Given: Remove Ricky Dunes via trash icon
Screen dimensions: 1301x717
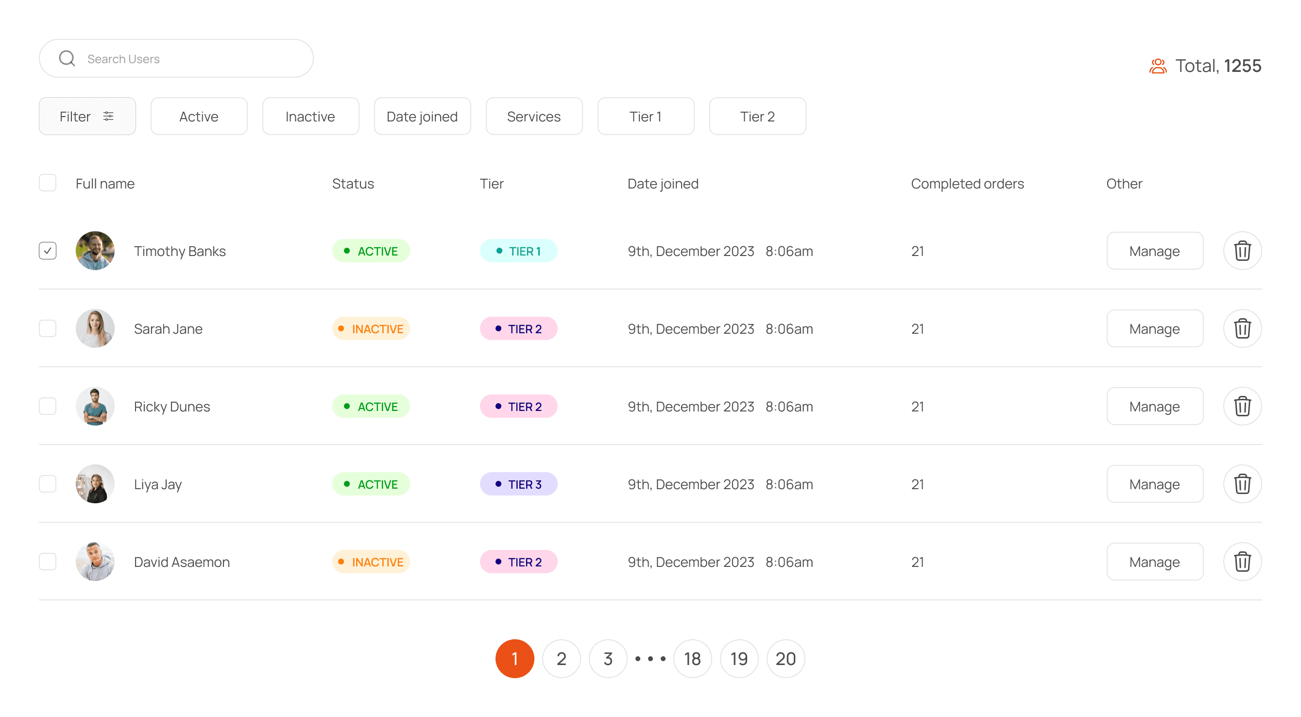Looking at the screenshot, I should [1242, 407].
